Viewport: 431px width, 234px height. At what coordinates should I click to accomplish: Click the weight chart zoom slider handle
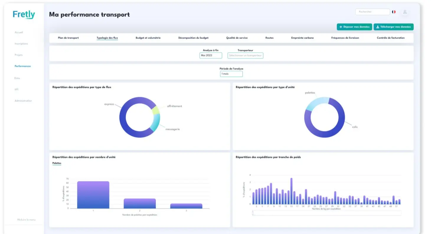(253, 213)
